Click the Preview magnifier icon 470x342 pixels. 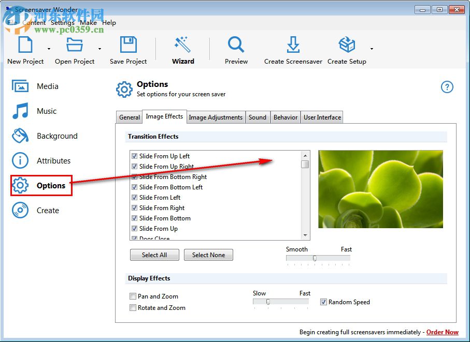(x=236, y=44)
